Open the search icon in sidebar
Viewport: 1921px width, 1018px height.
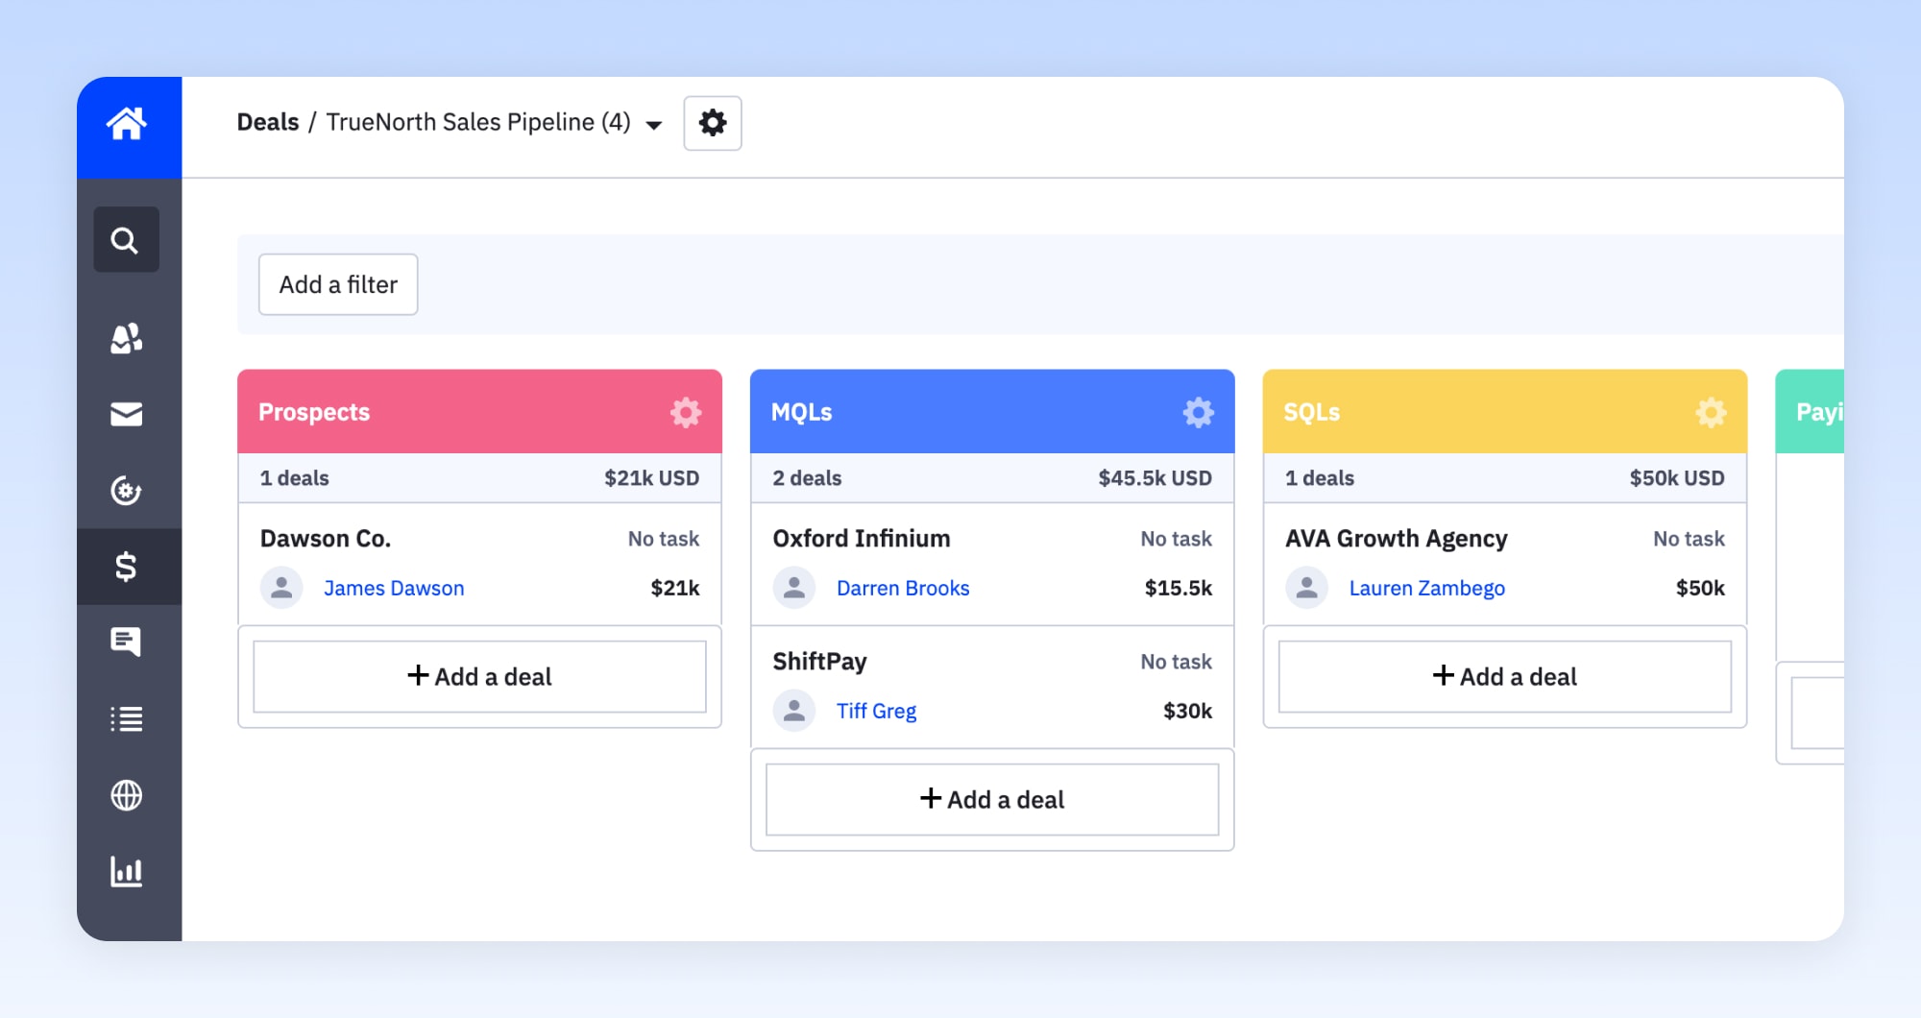(126, 239)
